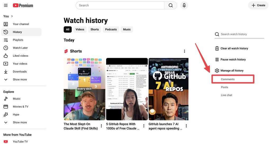Viewport: 271px width, 146px height.
Task: Open 5 GitHub Repos short thumbnail
Action: tap(127, 89)
